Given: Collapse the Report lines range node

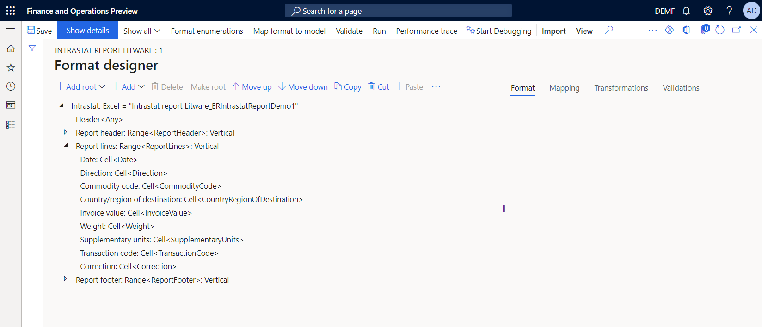Looking at the screenshot, I should click(x=66, y=146).
